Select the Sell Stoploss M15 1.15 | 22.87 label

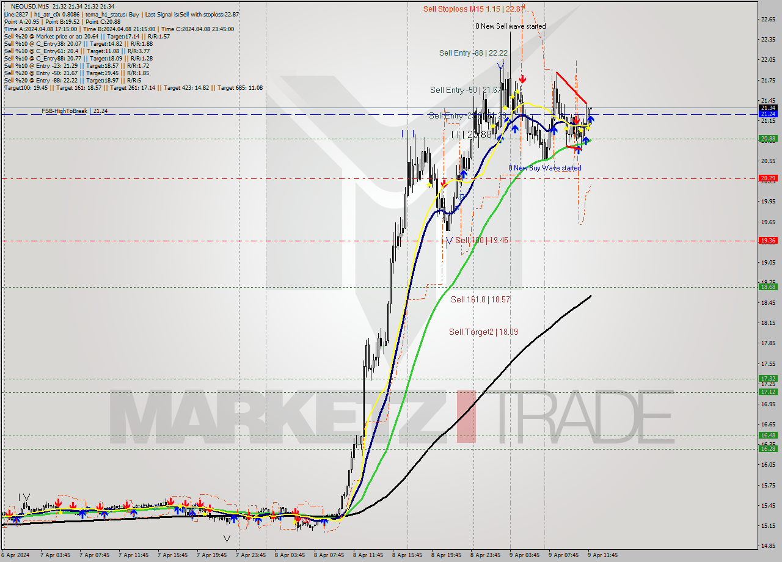[x=474, y=9]
